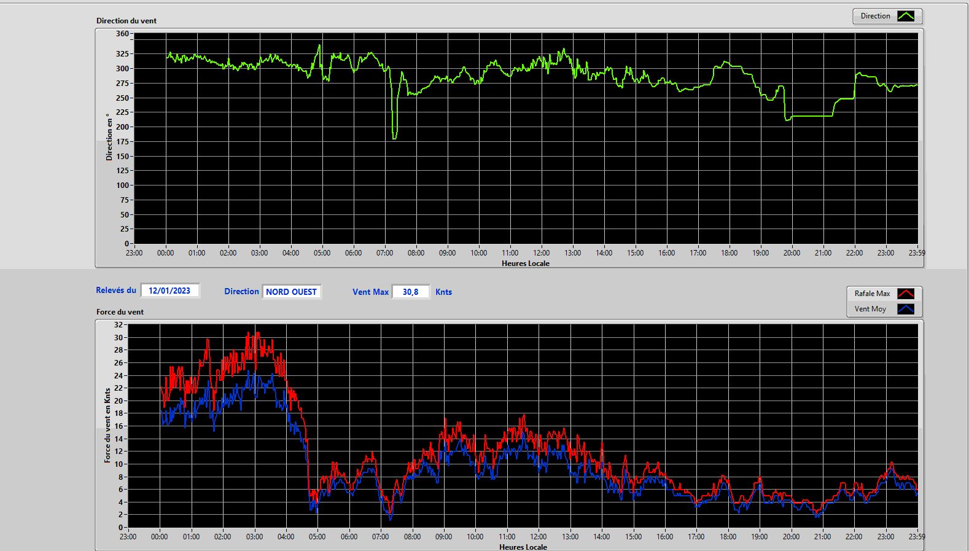Click the "Relevés du" label
969x551 pixels.
(x=116, y=290)
